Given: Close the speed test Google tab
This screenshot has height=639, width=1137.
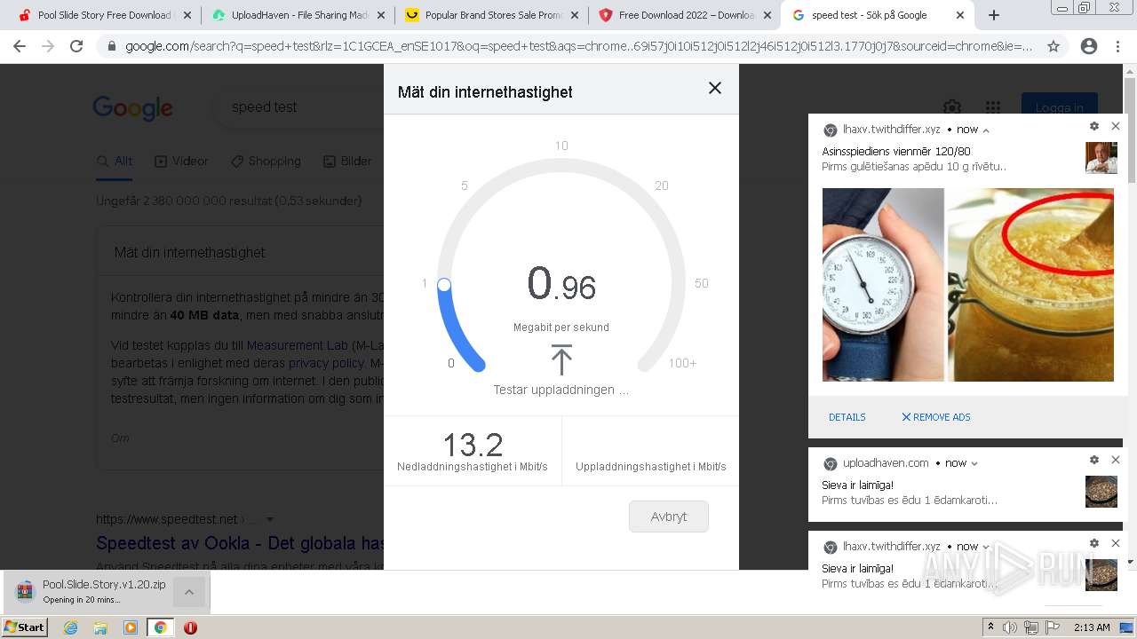Looking at the screenshot, I should click(x=960, y=15).
